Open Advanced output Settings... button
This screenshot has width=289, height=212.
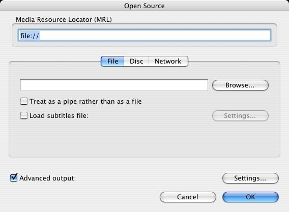(250, 178)
